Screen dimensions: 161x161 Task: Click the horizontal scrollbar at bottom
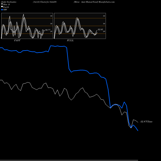click(x=69, y=160)
